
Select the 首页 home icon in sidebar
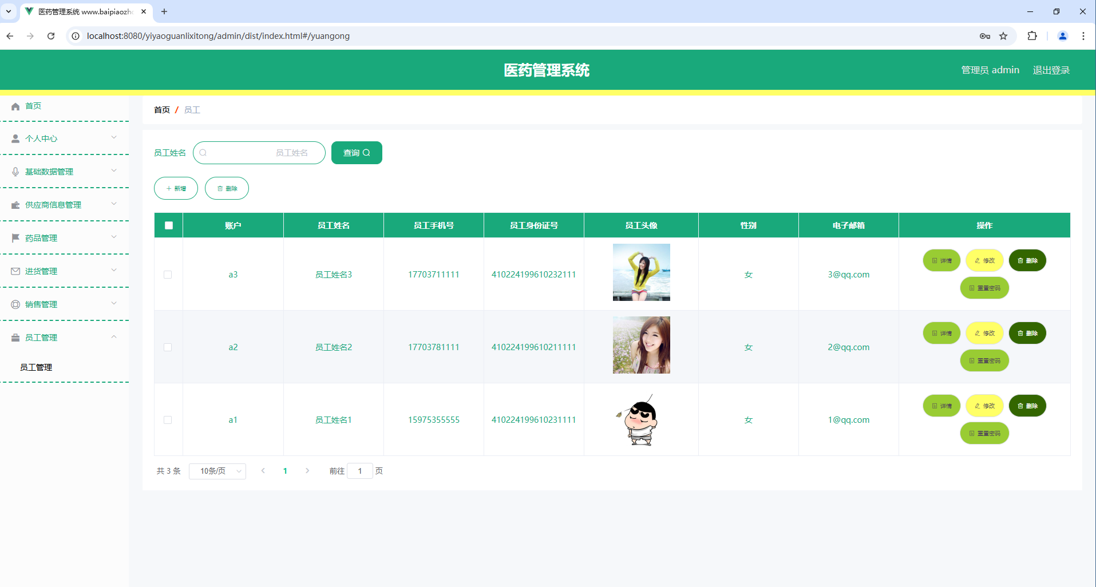[15, 106]
